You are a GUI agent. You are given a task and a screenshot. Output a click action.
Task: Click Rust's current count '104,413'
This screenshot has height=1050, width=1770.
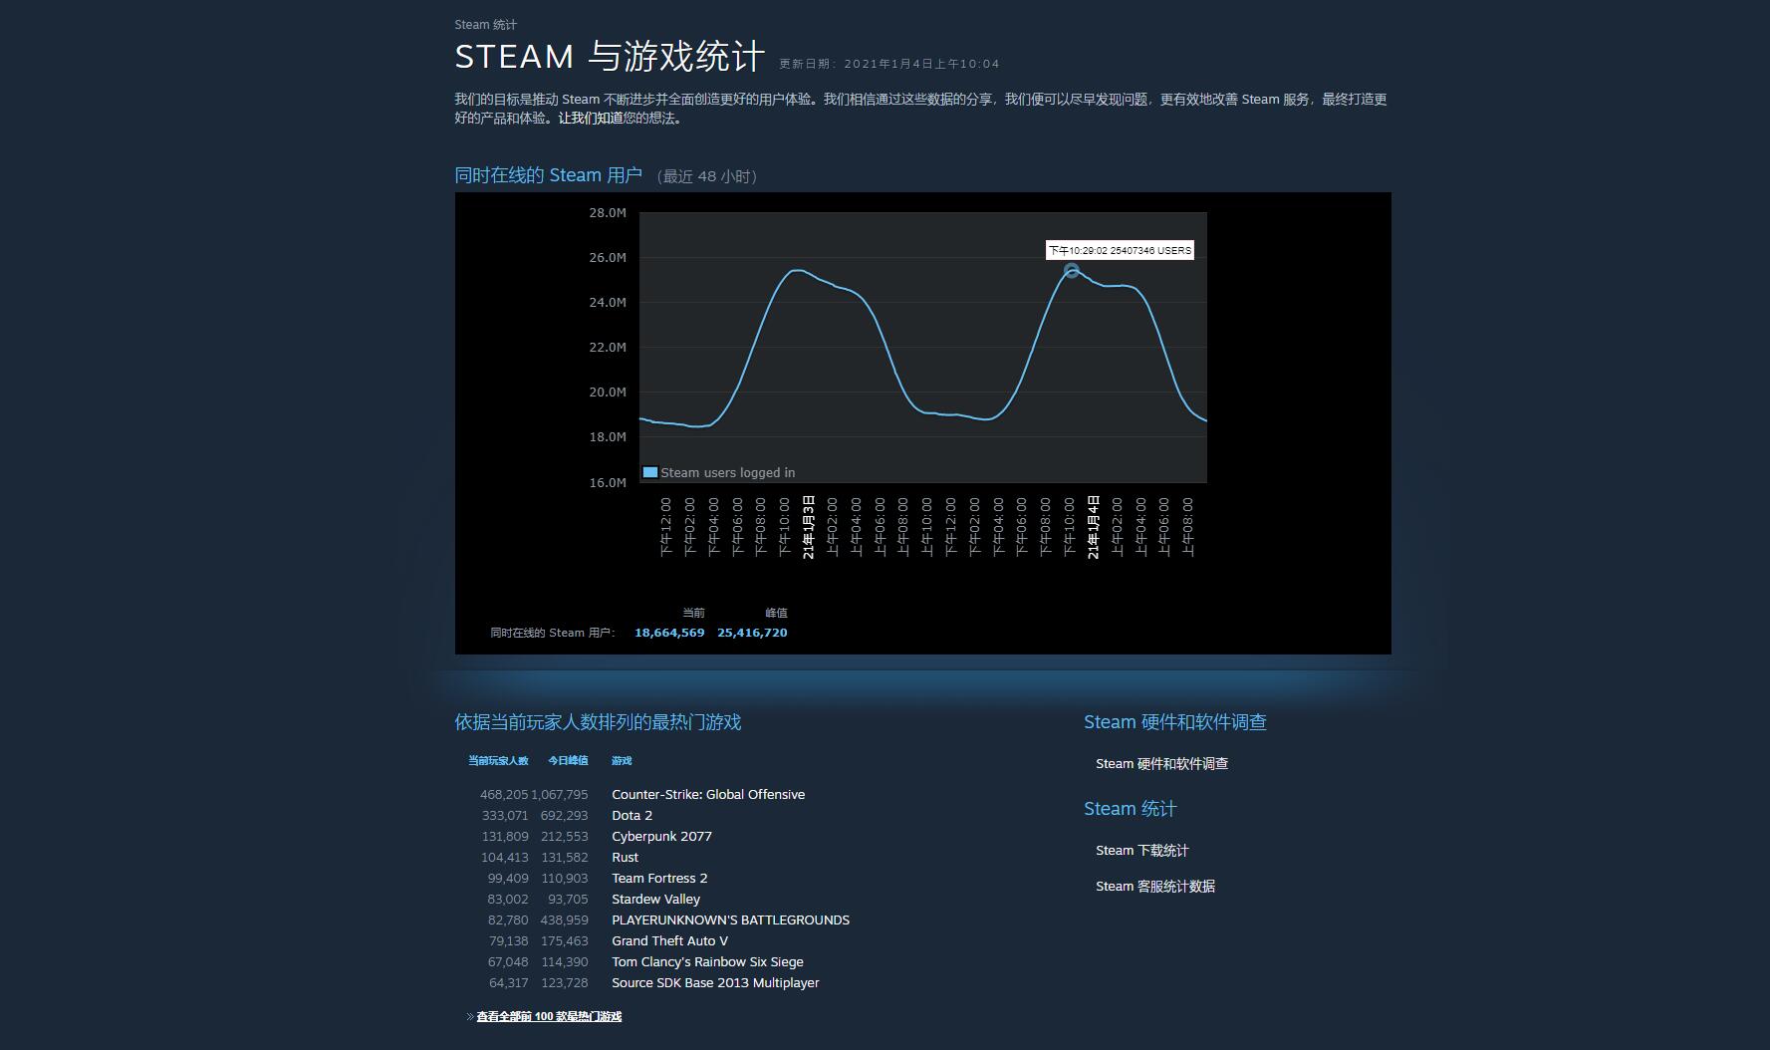(x=505, y=857)
